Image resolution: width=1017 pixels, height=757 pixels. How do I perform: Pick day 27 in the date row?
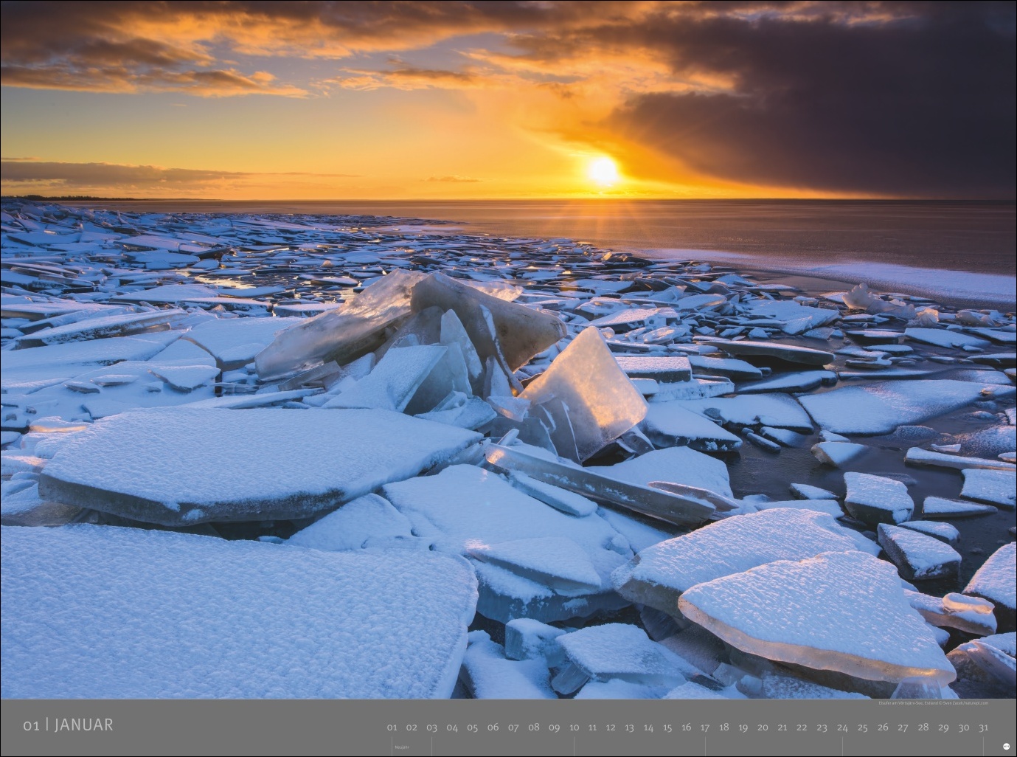[903, 727]
